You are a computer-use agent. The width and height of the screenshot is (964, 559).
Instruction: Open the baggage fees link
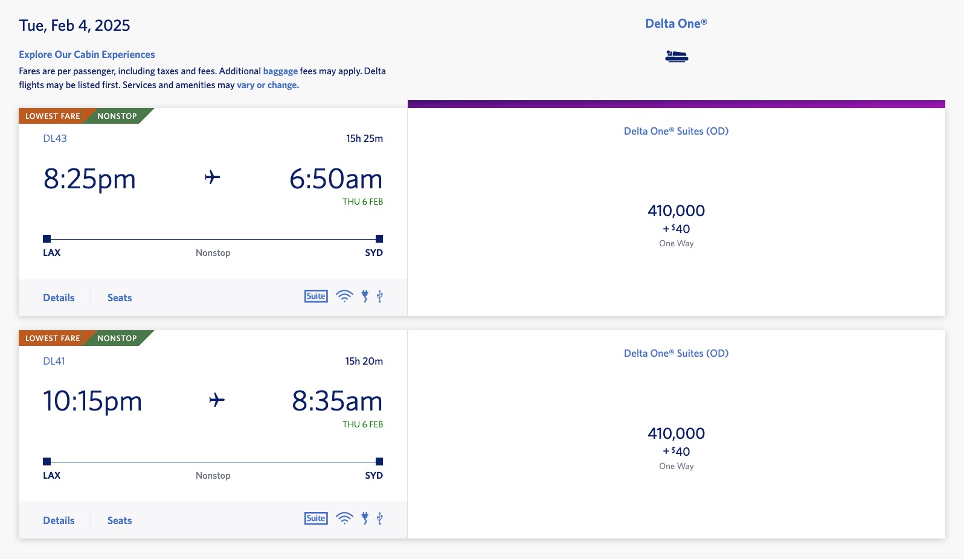point(280,71)
